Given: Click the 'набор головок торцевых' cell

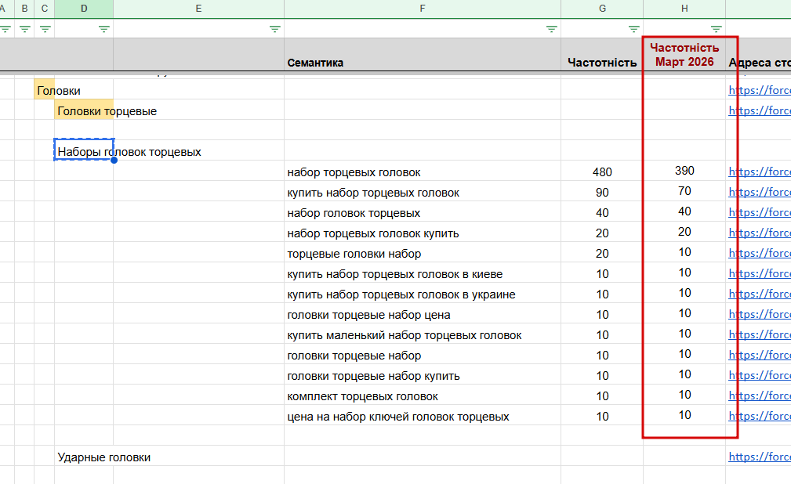Looking at the screenshot, I should 423,213.
